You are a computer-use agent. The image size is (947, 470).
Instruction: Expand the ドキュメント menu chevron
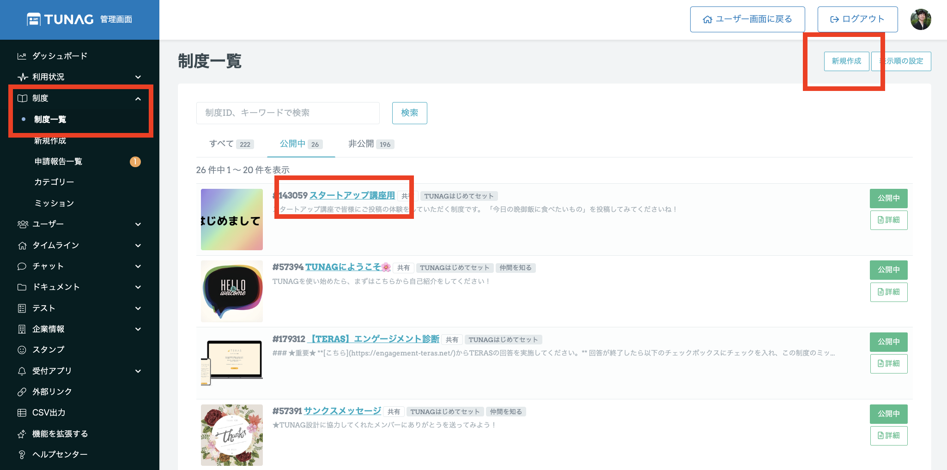tap(138, 287)
